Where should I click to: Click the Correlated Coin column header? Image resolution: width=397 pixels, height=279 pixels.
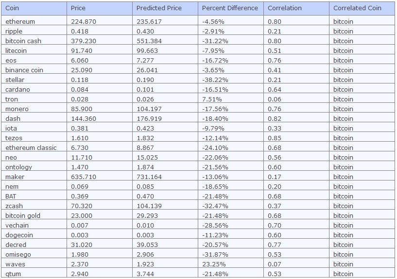(x=362, y=8)
